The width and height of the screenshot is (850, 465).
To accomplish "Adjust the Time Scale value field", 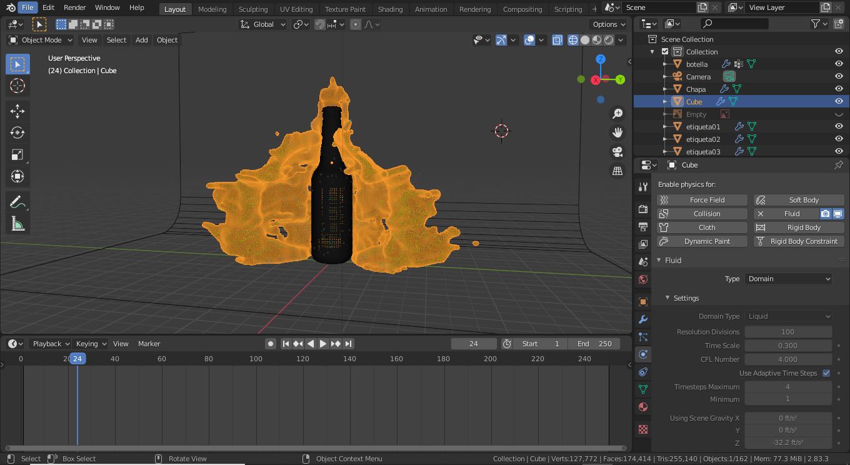I will [788, 346].
